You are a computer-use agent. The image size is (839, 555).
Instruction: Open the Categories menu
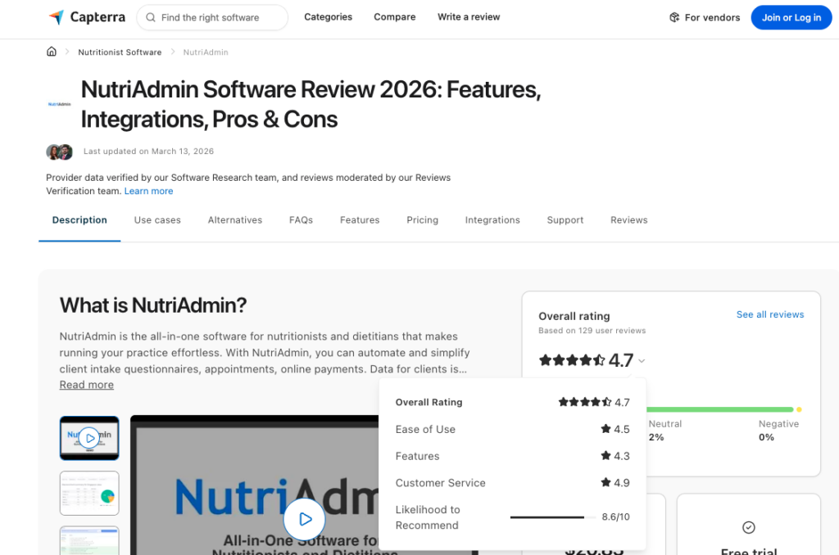coord(328,17)
